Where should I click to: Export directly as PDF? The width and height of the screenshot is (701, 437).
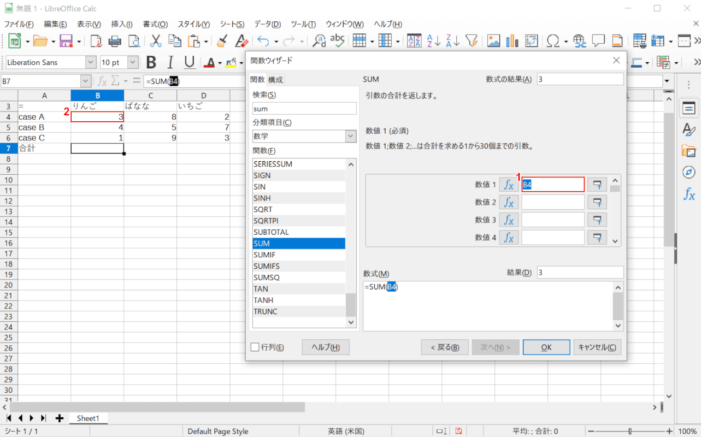click(x=96, y=40)
